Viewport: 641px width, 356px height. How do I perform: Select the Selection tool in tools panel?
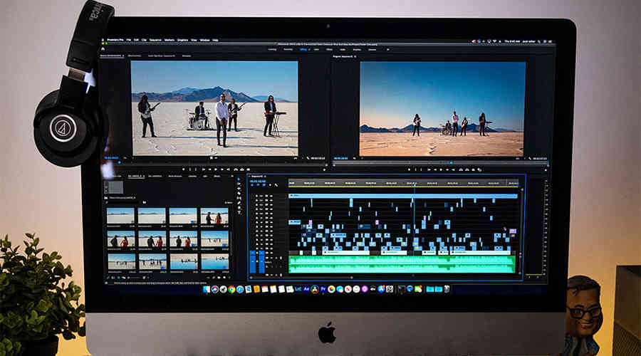(x=239, y=179)
